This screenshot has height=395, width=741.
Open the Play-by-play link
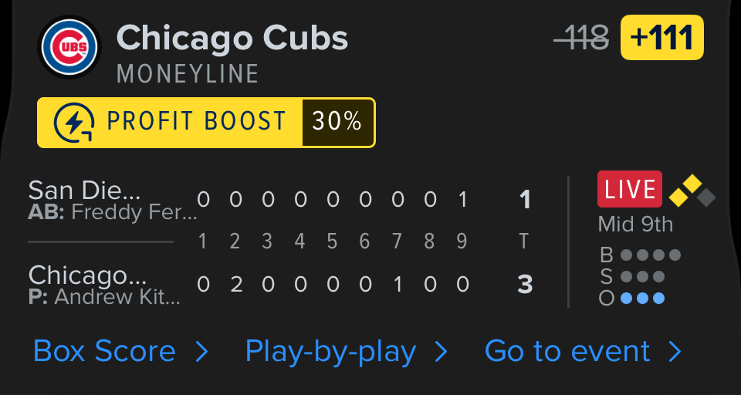(x=330, y=352)
